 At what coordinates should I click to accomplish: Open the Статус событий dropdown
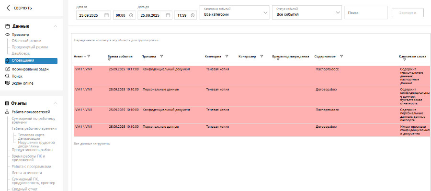click(x=307, y=12)
